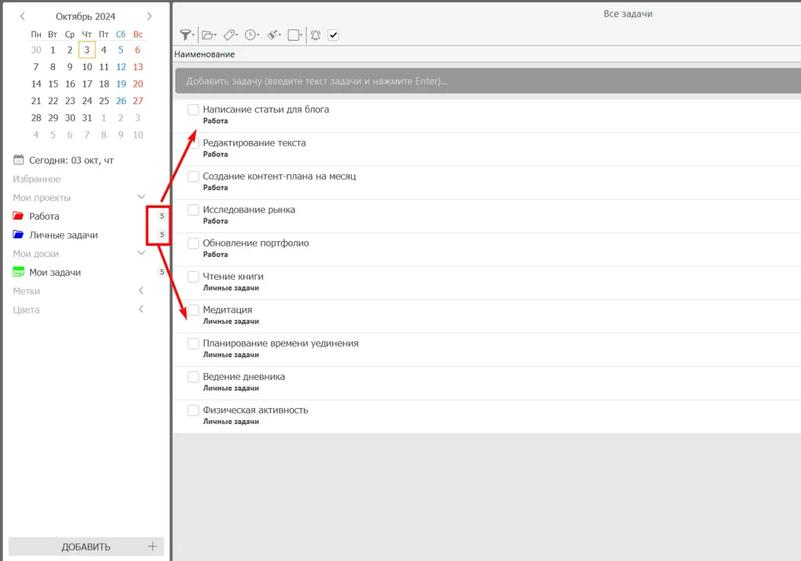Expand the Метки section arrow
This screenshot has height=561, width=801.
coord(141,291)
